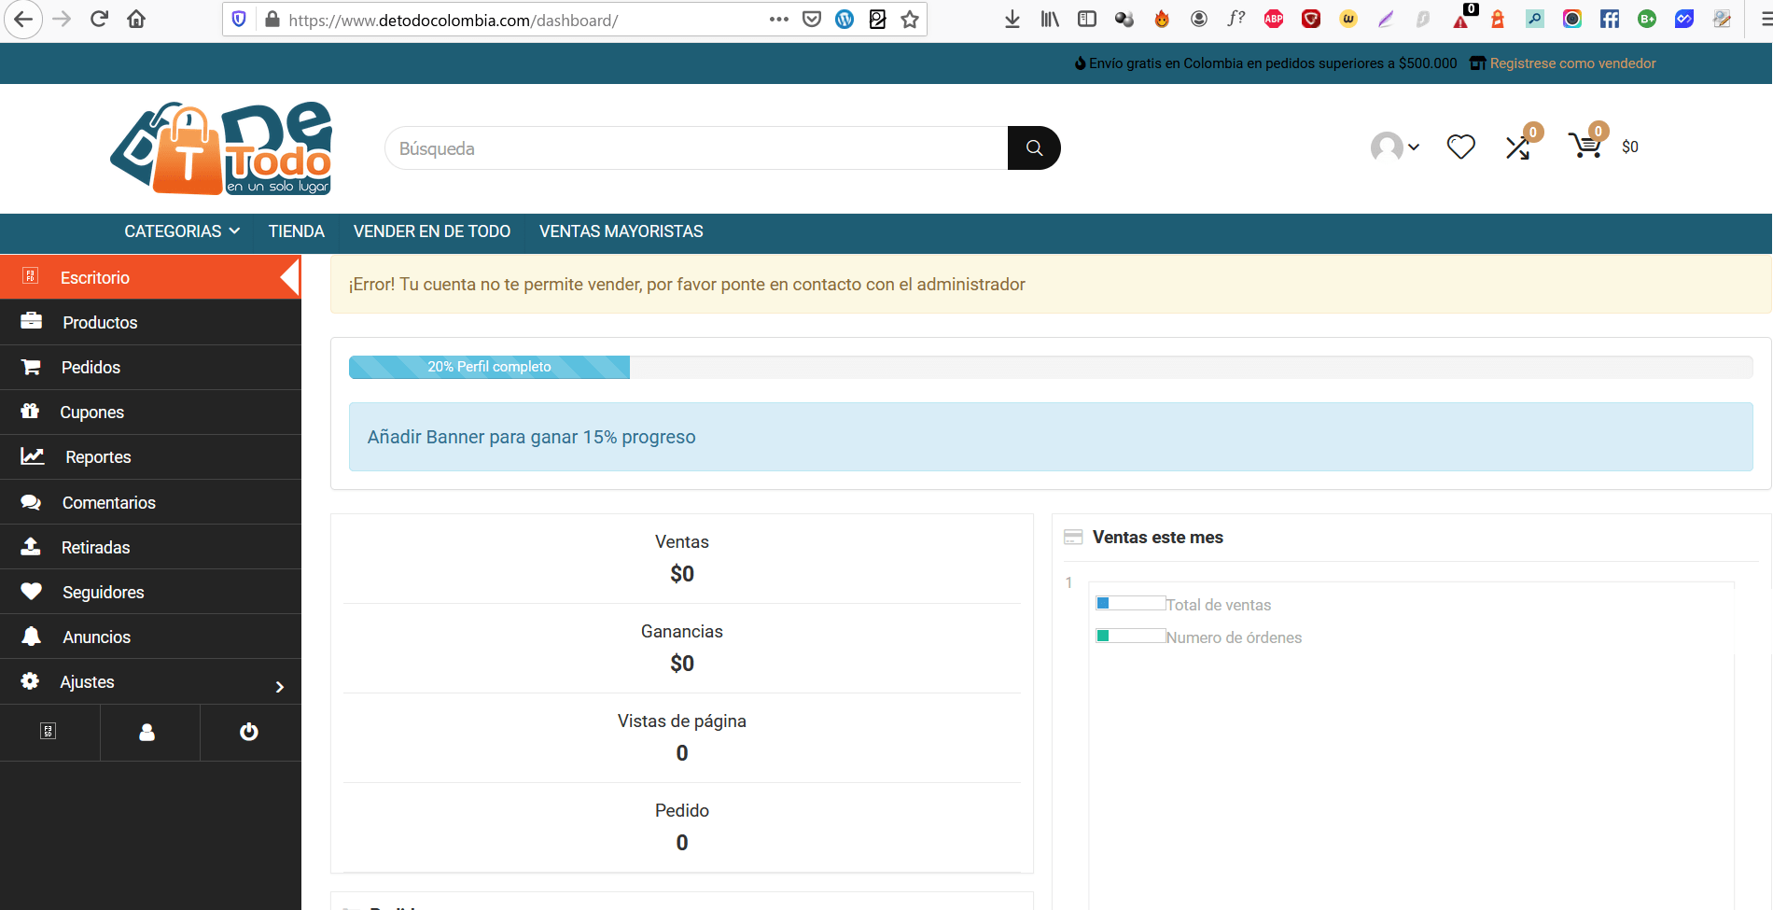The image size is (1773, 910).
Task: Open Reportes in sidebar
Action: click(x=150, y=456)
